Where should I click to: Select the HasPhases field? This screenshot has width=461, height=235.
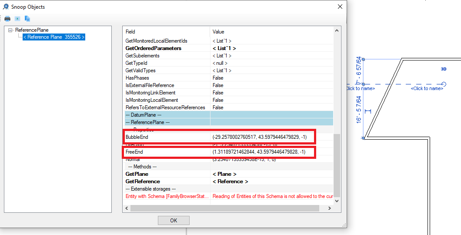coord(137,78)
